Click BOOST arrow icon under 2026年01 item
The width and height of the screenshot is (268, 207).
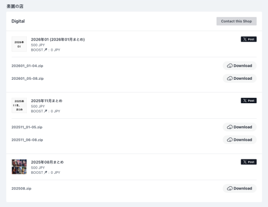46,50
